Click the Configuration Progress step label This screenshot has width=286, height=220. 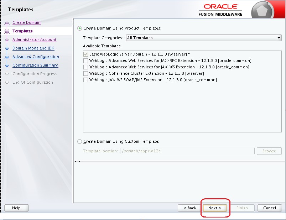coord(35,74)
